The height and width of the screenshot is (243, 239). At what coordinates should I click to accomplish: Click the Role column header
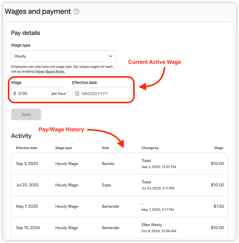click(106, 148)
